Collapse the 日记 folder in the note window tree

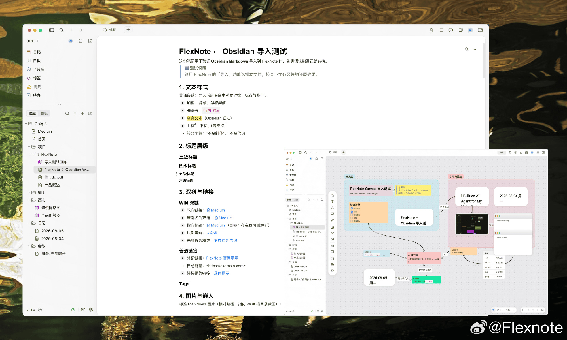29,223
